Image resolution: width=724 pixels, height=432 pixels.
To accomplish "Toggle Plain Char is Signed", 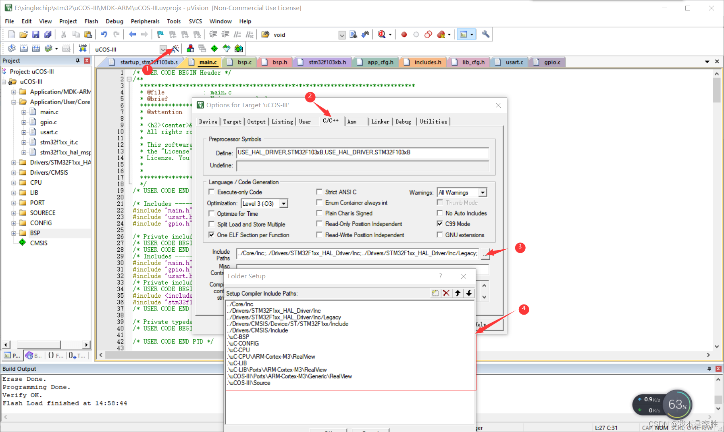I will coord(319,213).
